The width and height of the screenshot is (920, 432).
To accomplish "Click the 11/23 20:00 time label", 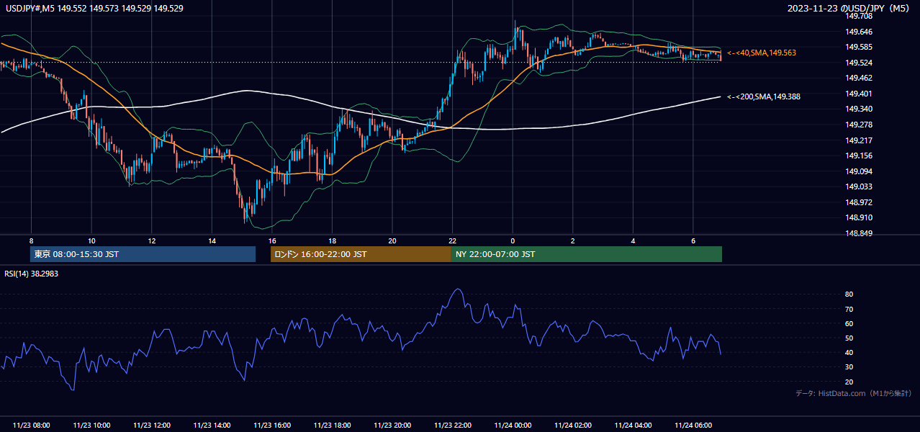I will coord(392,426).
